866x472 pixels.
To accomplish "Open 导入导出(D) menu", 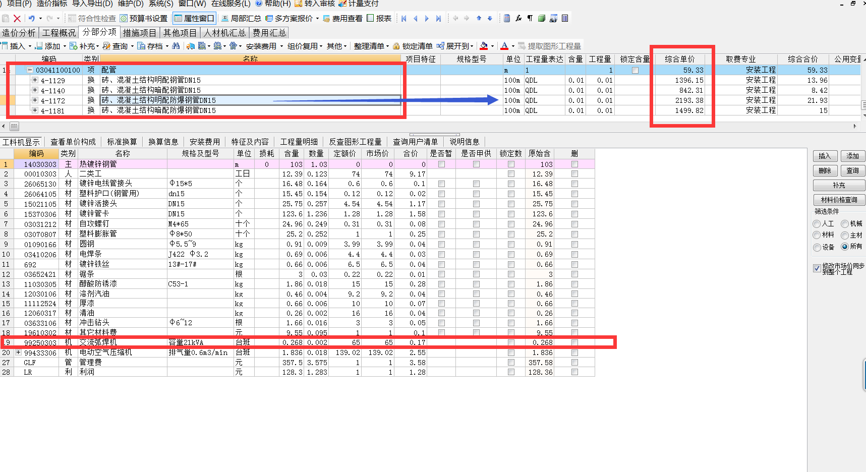I will 92,4.
